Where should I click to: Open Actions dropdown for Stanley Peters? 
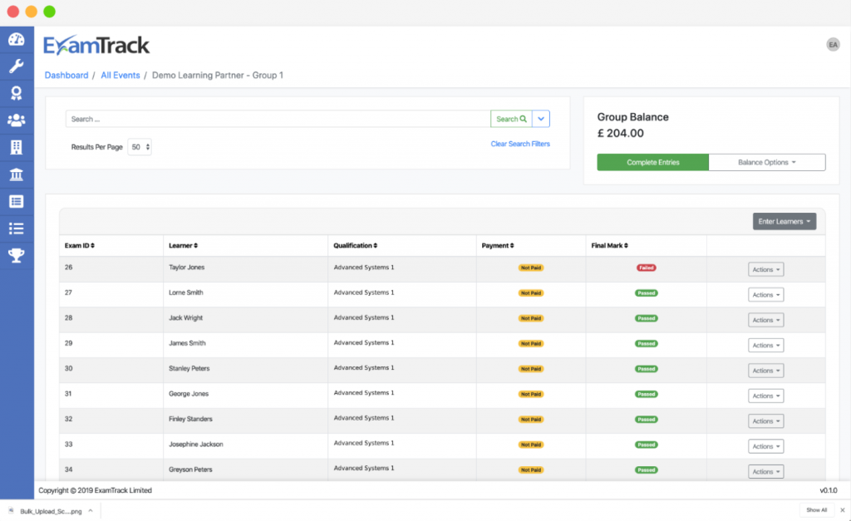coord(765,371)
